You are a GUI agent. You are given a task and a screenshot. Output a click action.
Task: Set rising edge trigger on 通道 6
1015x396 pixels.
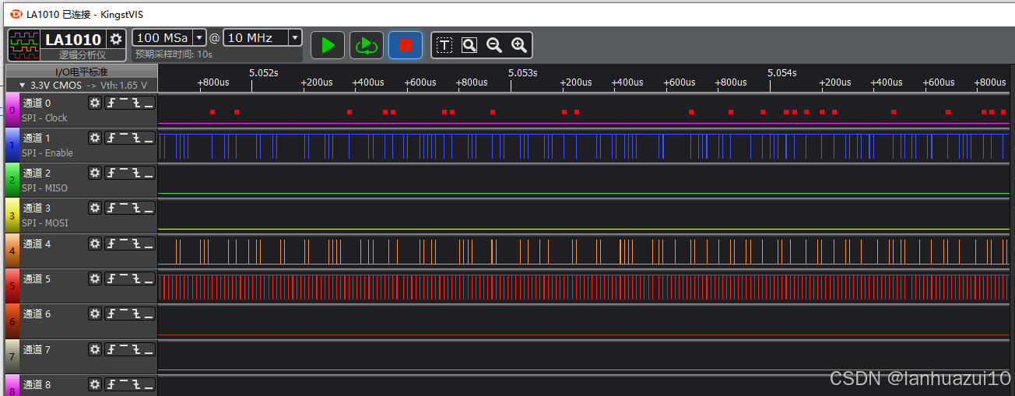pyautogui.click(x=111, y=314)
